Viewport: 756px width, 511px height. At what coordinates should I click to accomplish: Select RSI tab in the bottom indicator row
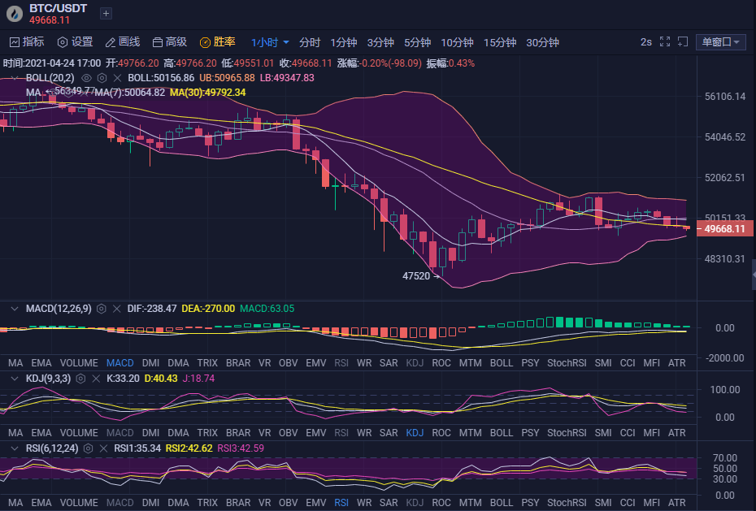pos(341,502)
